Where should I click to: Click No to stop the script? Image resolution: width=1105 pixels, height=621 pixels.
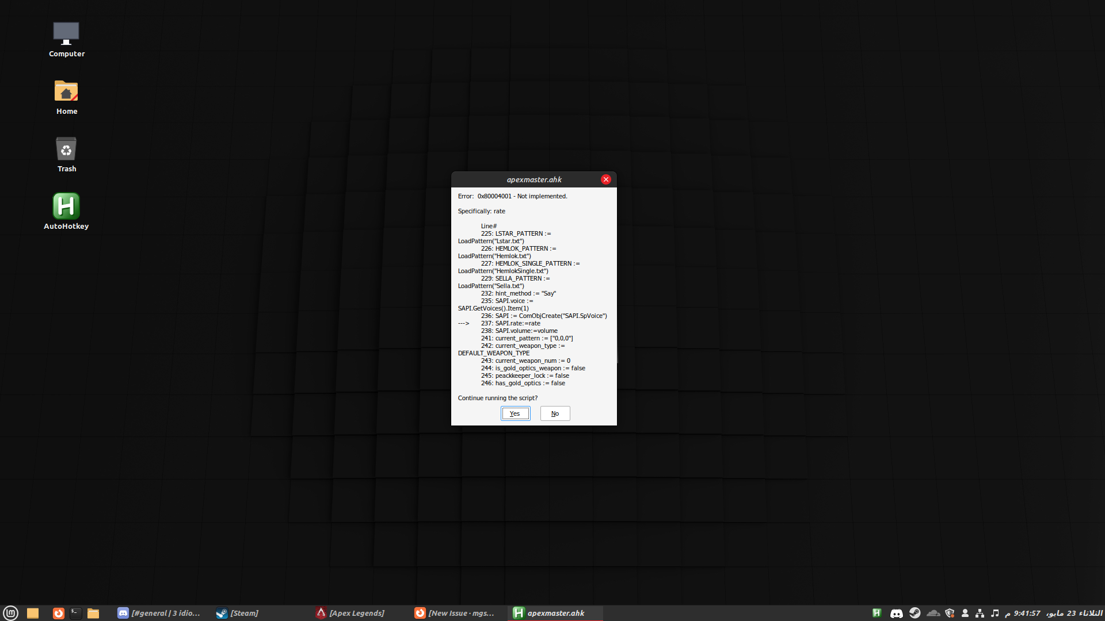[x=554, y=413]
